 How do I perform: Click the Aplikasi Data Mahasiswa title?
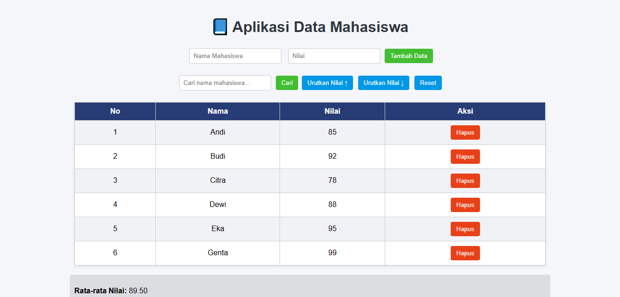tap(320, 26)
